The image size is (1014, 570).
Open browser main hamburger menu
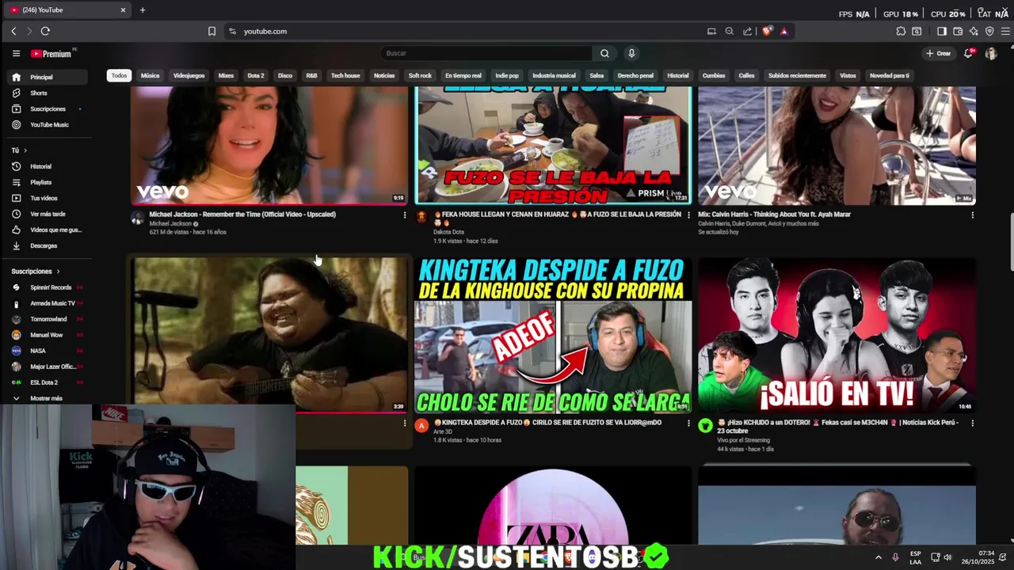pos(1006,31)
